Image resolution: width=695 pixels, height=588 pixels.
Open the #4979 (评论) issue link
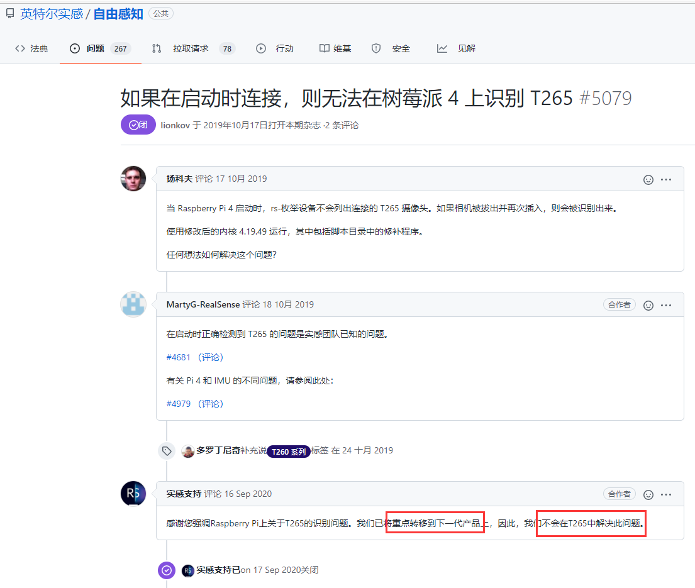coord(194,404)
